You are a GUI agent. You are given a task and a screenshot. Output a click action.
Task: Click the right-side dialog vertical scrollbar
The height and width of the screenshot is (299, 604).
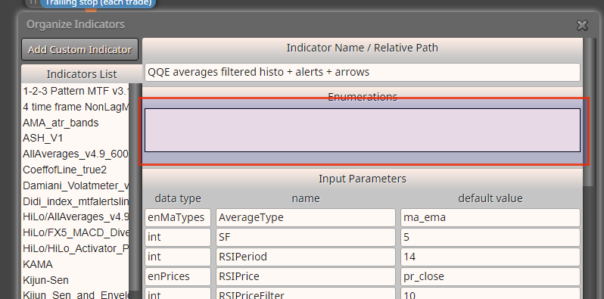click(589, 112)
